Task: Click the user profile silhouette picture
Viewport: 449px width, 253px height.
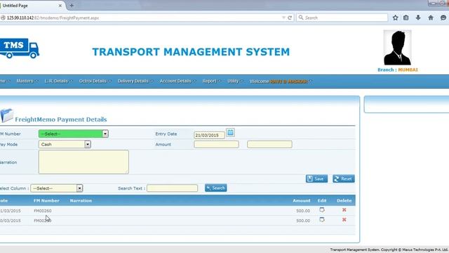Action: coord(397,48)
